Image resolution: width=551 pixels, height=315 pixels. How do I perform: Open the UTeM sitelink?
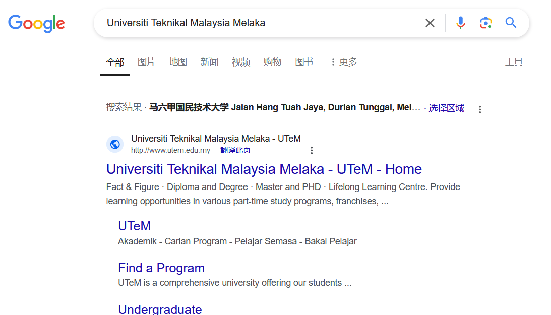point(134,226)
